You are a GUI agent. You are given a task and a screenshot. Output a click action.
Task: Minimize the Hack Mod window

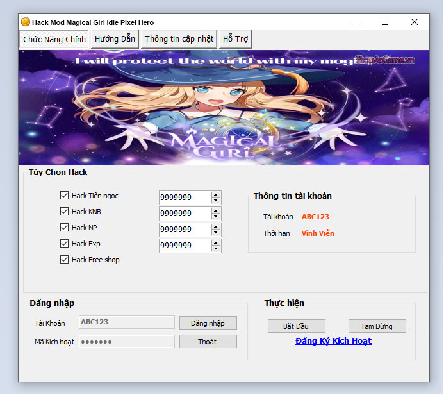click(356, 22)
